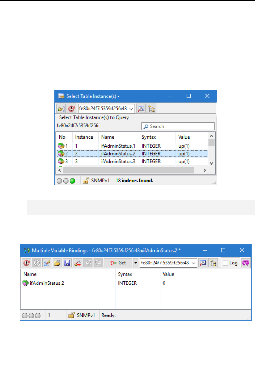The width and height of the screenshot is (255, 386).
Task: Select the ifAdminStatus.2 variable binding row
Action: click(135, 283)
